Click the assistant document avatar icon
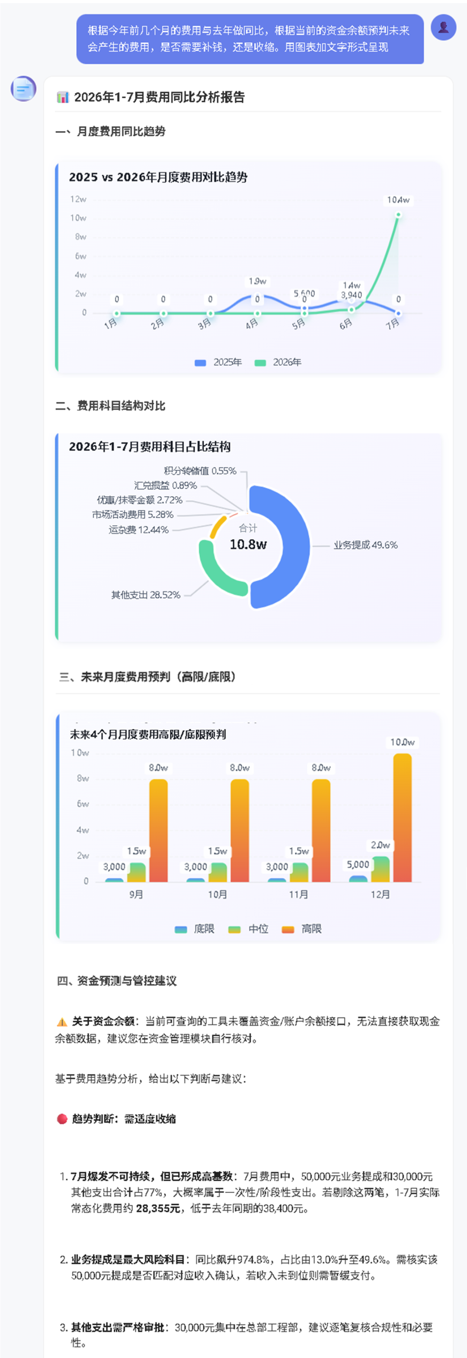The width and height of the screenshot is (467, 1358). tap(24, 89)
